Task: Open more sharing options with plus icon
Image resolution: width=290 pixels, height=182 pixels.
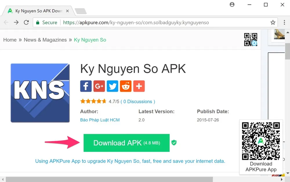Action: [139, 86]
